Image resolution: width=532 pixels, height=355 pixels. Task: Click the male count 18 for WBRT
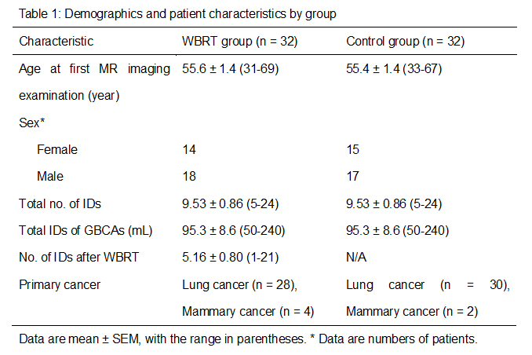[x=188, y=177]
